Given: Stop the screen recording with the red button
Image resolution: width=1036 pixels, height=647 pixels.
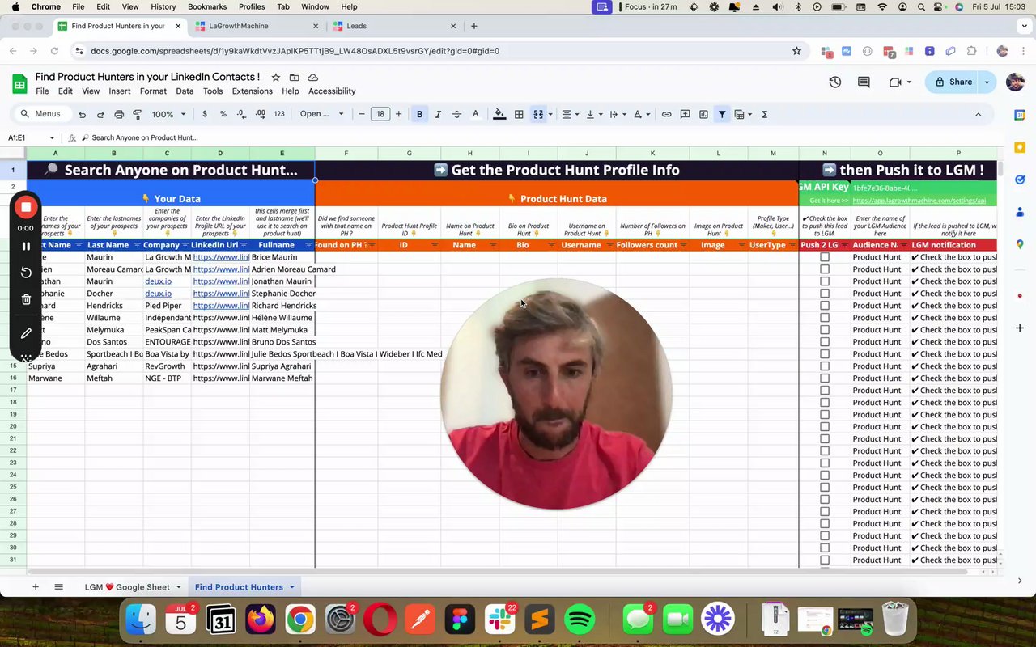Looking at the screenshot, I should click(x=26, y=208).
